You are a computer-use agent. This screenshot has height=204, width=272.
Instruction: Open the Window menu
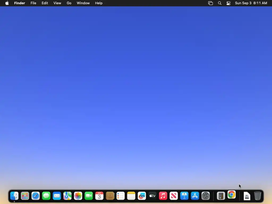(83, 3)
